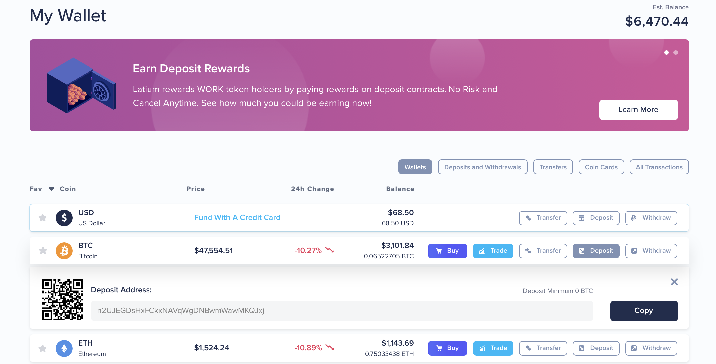Collapse the BTC Deposit panel button
716x364 pixels.
(x=596, y=251)
